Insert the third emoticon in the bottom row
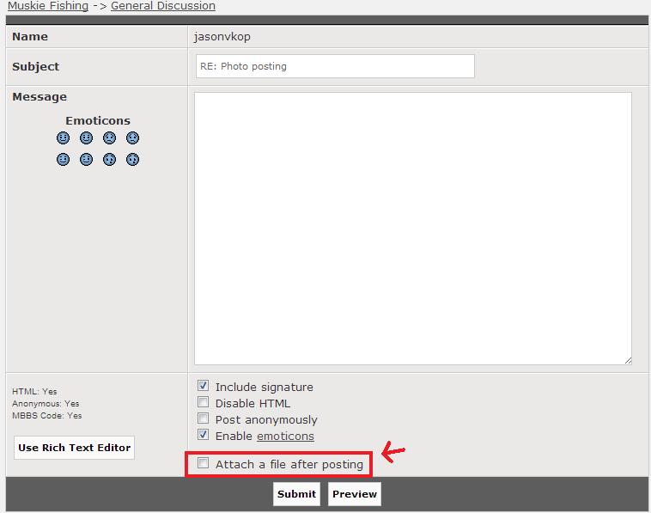 (109, 159)
